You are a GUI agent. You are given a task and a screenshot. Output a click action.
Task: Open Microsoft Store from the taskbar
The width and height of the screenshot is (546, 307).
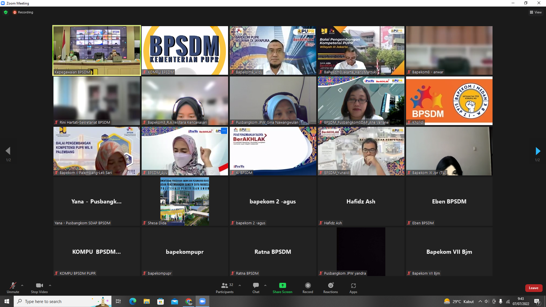(x=161, y=301)
